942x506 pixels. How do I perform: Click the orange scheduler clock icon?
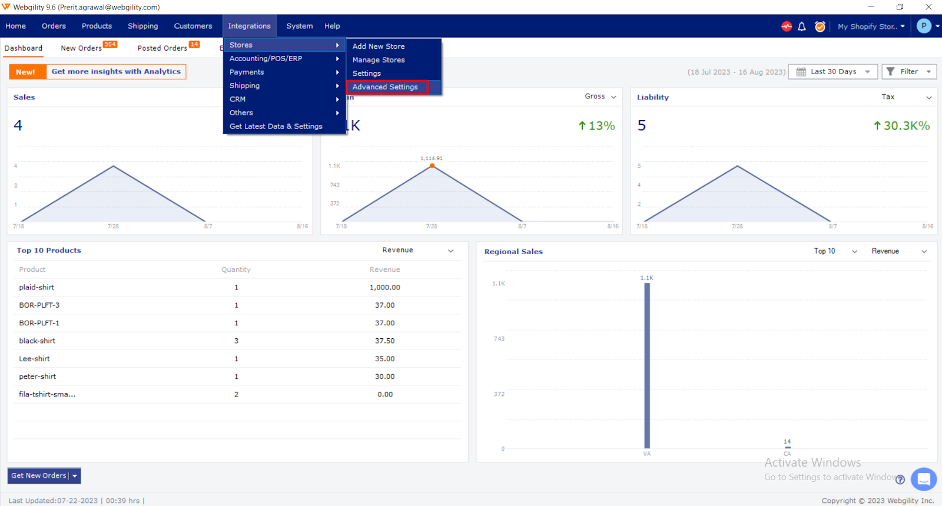pyautogui.click(x=820, y=26)
